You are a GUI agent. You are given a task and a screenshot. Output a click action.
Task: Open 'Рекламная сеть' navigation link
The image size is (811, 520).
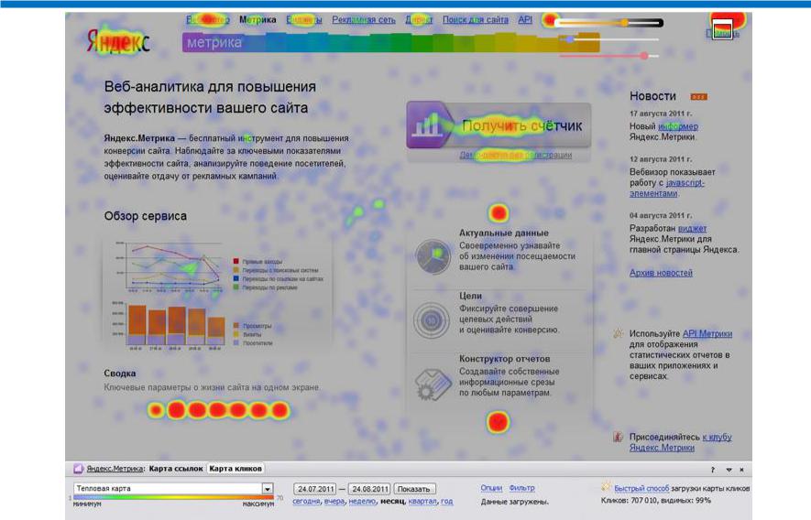364,19
